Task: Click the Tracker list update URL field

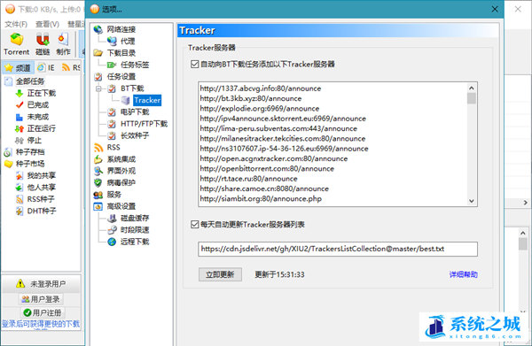Action: click(338, 249)
